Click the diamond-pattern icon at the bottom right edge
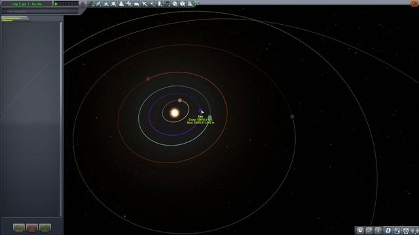419x235 pixels. click(x=415, y=230)
